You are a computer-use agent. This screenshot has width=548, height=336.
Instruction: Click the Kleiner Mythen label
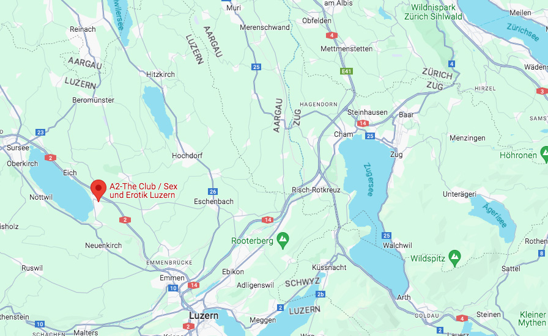533,318
